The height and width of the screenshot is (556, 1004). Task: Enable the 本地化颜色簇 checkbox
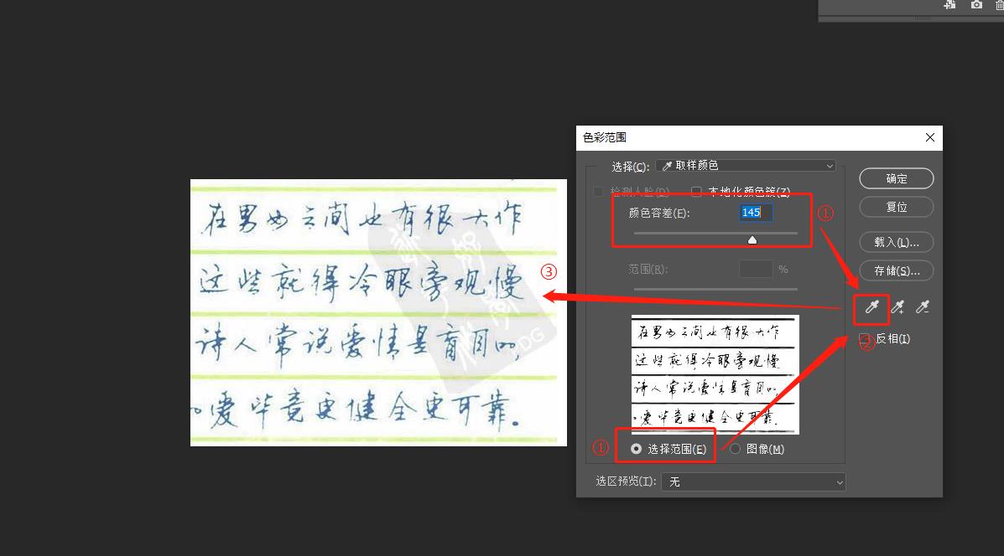click(696, 192)
